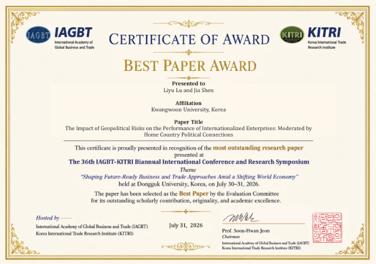376x264 pixels.
Task: Click the 'CERTIFICATE OF AWARD' heading
Action: 189,39
